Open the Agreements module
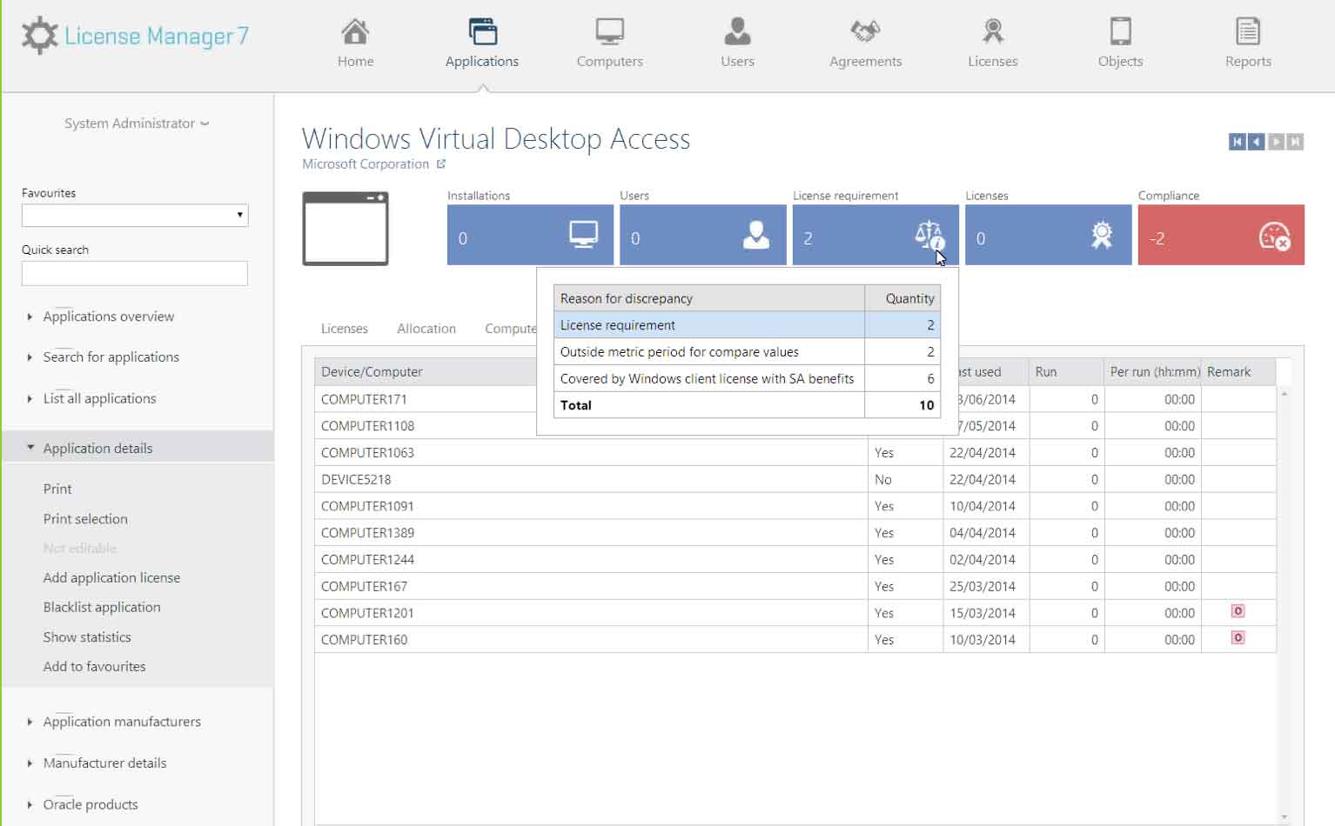The image size is (1335, 826). pos(865,39)
